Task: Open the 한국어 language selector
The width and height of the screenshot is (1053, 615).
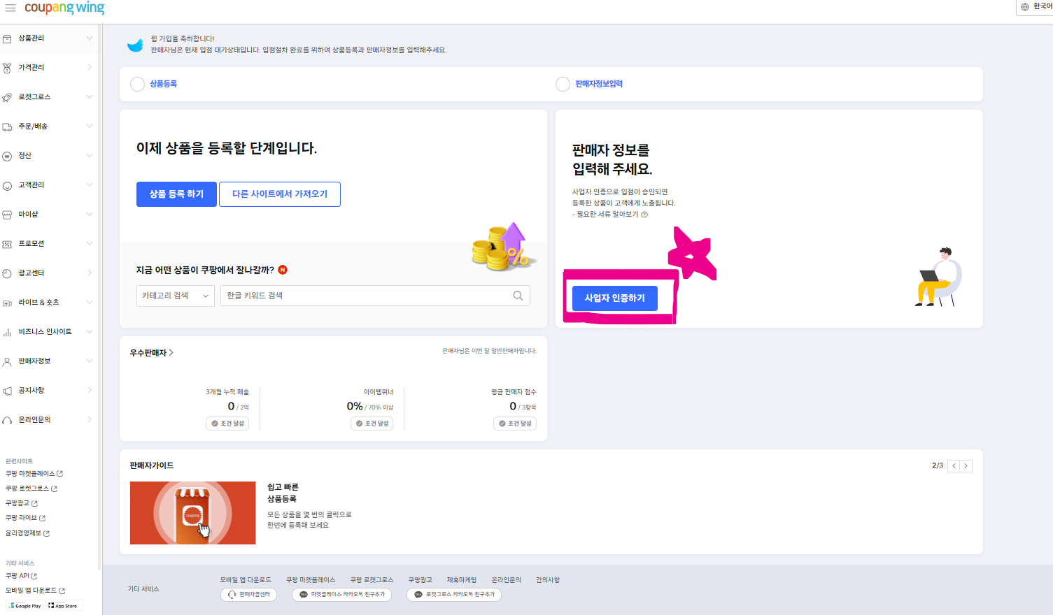Action: (x=1036, y=6)
